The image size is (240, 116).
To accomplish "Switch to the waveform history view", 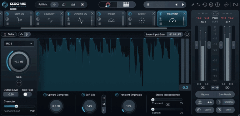I will [22, 35].
